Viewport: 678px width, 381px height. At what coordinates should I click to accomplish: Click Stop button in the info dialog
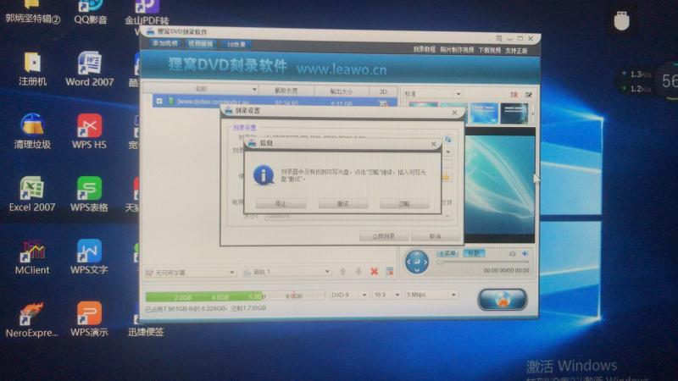tap(281, 203)
